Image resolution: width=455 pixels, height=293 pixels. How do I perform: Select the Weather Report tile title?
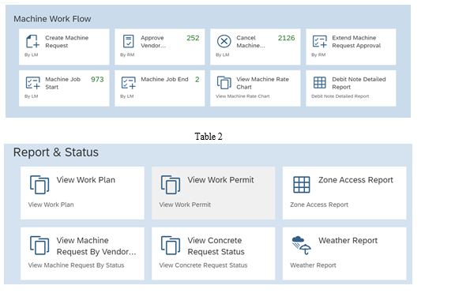pyautogui.click(x=348, y=241)
